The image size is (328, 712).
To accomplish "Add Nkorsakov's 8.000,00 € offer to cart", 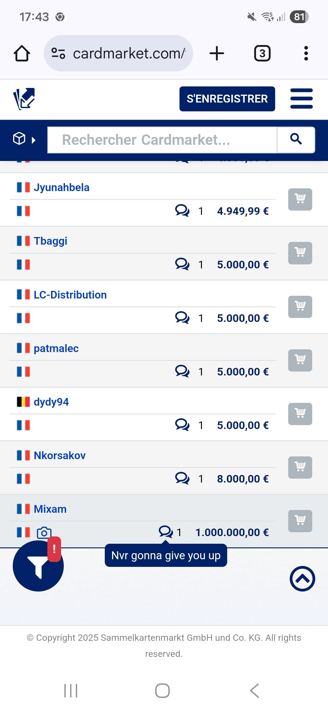I will [x=300, y=467].
